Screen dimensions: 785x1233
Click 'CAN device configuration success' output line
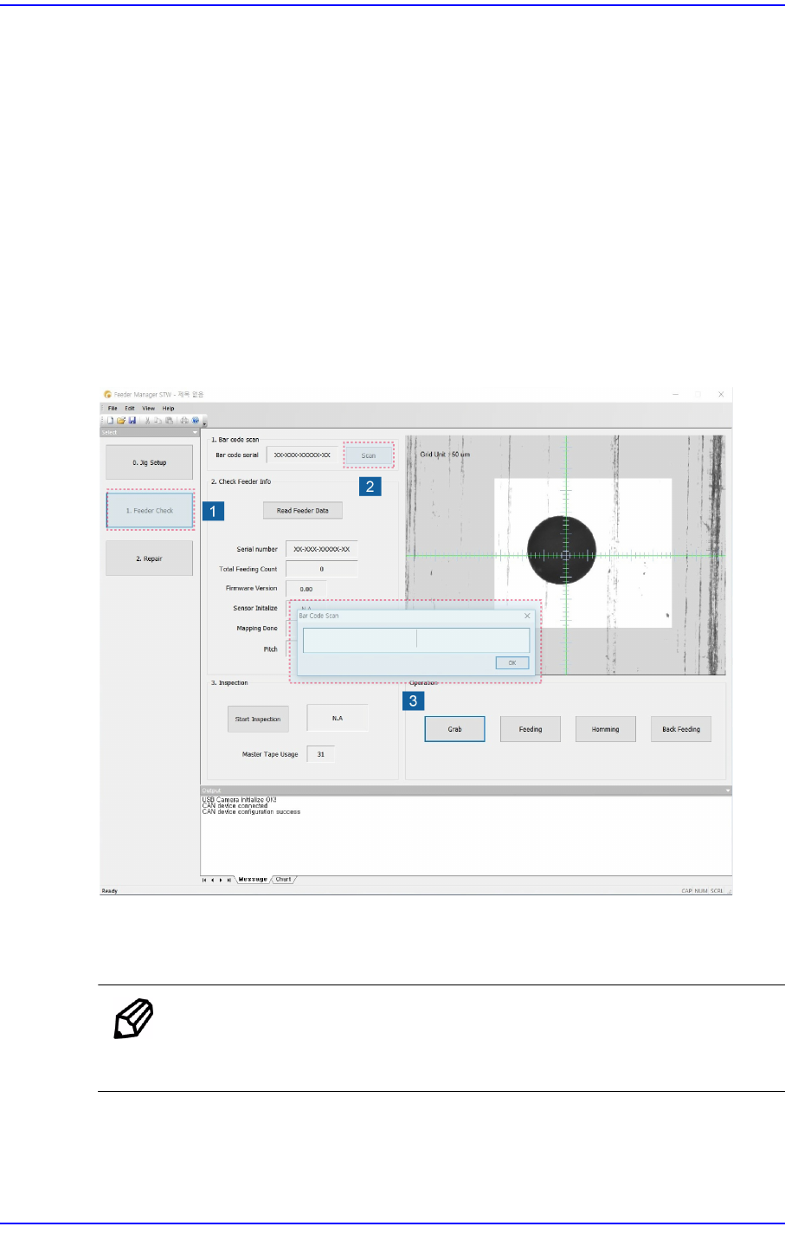(251, 812)
